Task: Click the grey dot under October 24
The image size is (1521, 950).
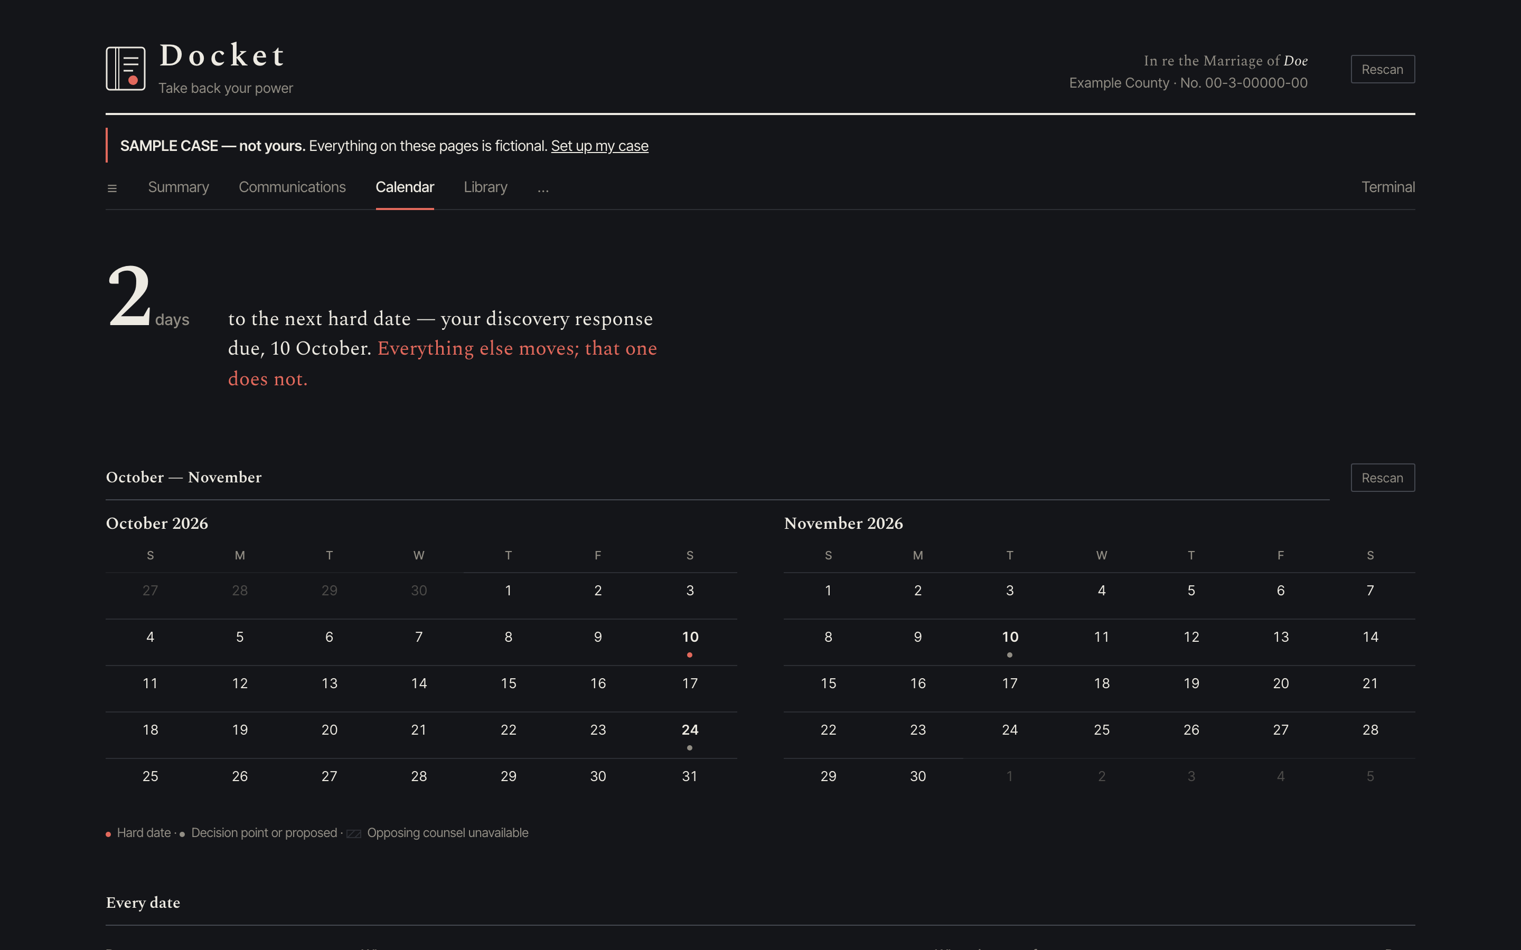Action: (690, 748)
